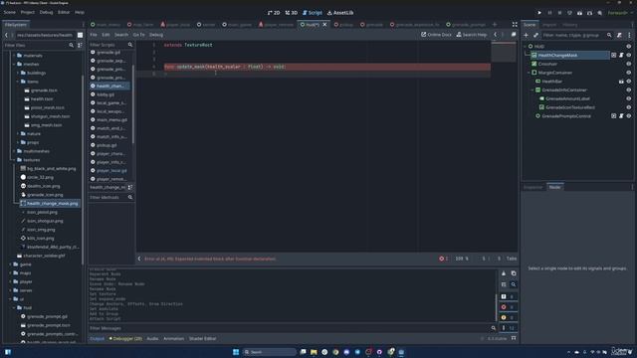Toggle visibility of HealthChangeMask node

(x=629, y=56)
